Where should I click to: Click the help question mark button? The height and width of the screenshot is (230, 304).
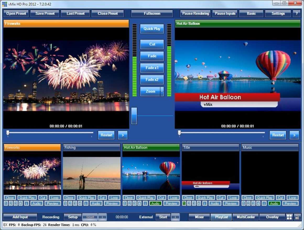point(297,14)
